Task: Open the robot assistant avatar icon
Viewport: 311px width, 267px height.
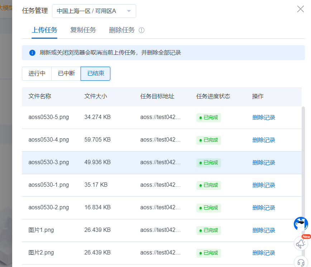Action: (301, 224)
